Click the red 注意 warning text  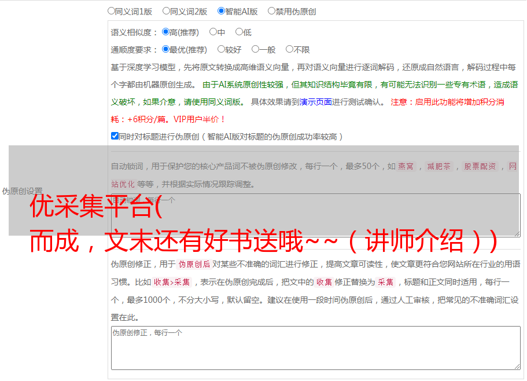pos(307,111)
